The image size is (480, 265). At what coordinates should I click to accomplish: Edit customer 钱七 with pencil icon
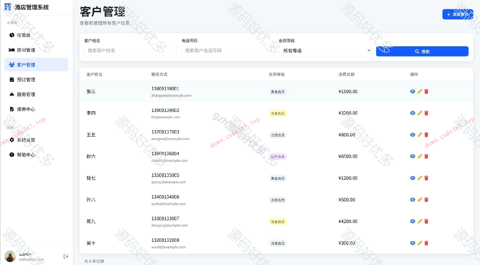419,178
